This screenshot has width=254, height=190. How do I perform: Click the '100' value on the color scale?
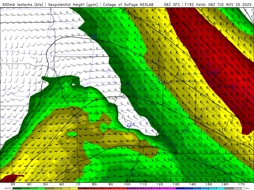click(127, 184)
